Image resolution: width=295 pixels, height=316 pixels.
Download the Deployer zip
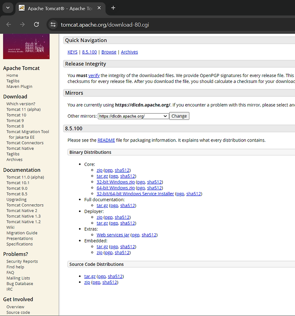[x=99, y=217]
